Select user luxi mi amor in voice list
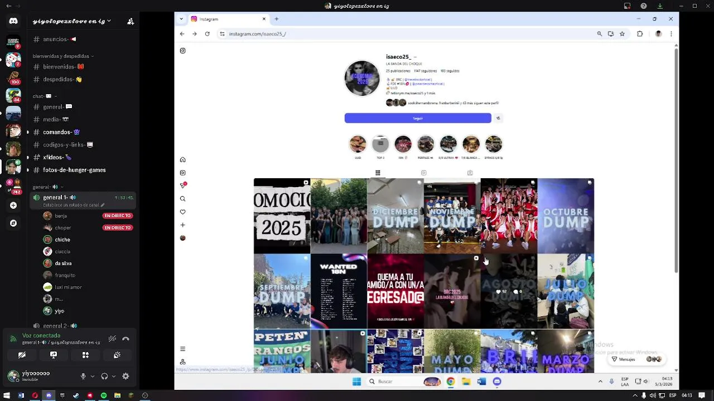The image size is (714, 401). (x=68, y=287)
